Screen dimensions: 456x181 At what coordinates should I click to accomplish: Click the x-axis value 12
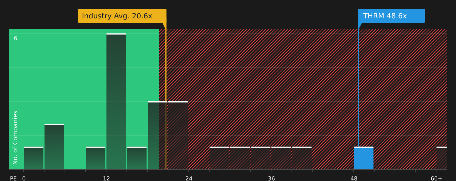coord(106,178)
